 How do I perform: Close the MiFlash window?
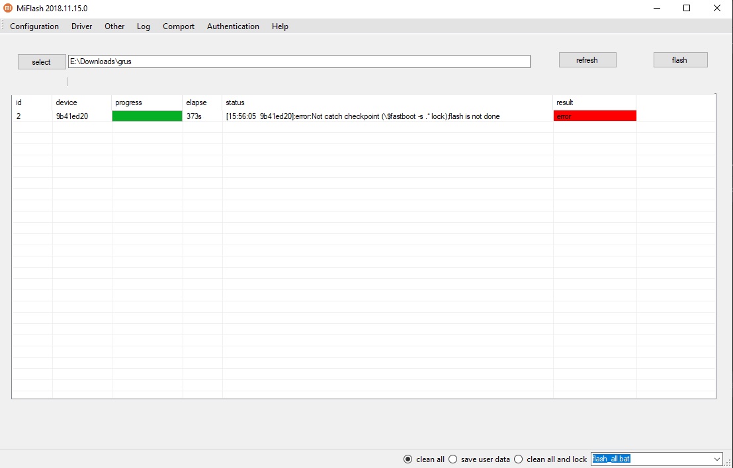pos(717,8)
